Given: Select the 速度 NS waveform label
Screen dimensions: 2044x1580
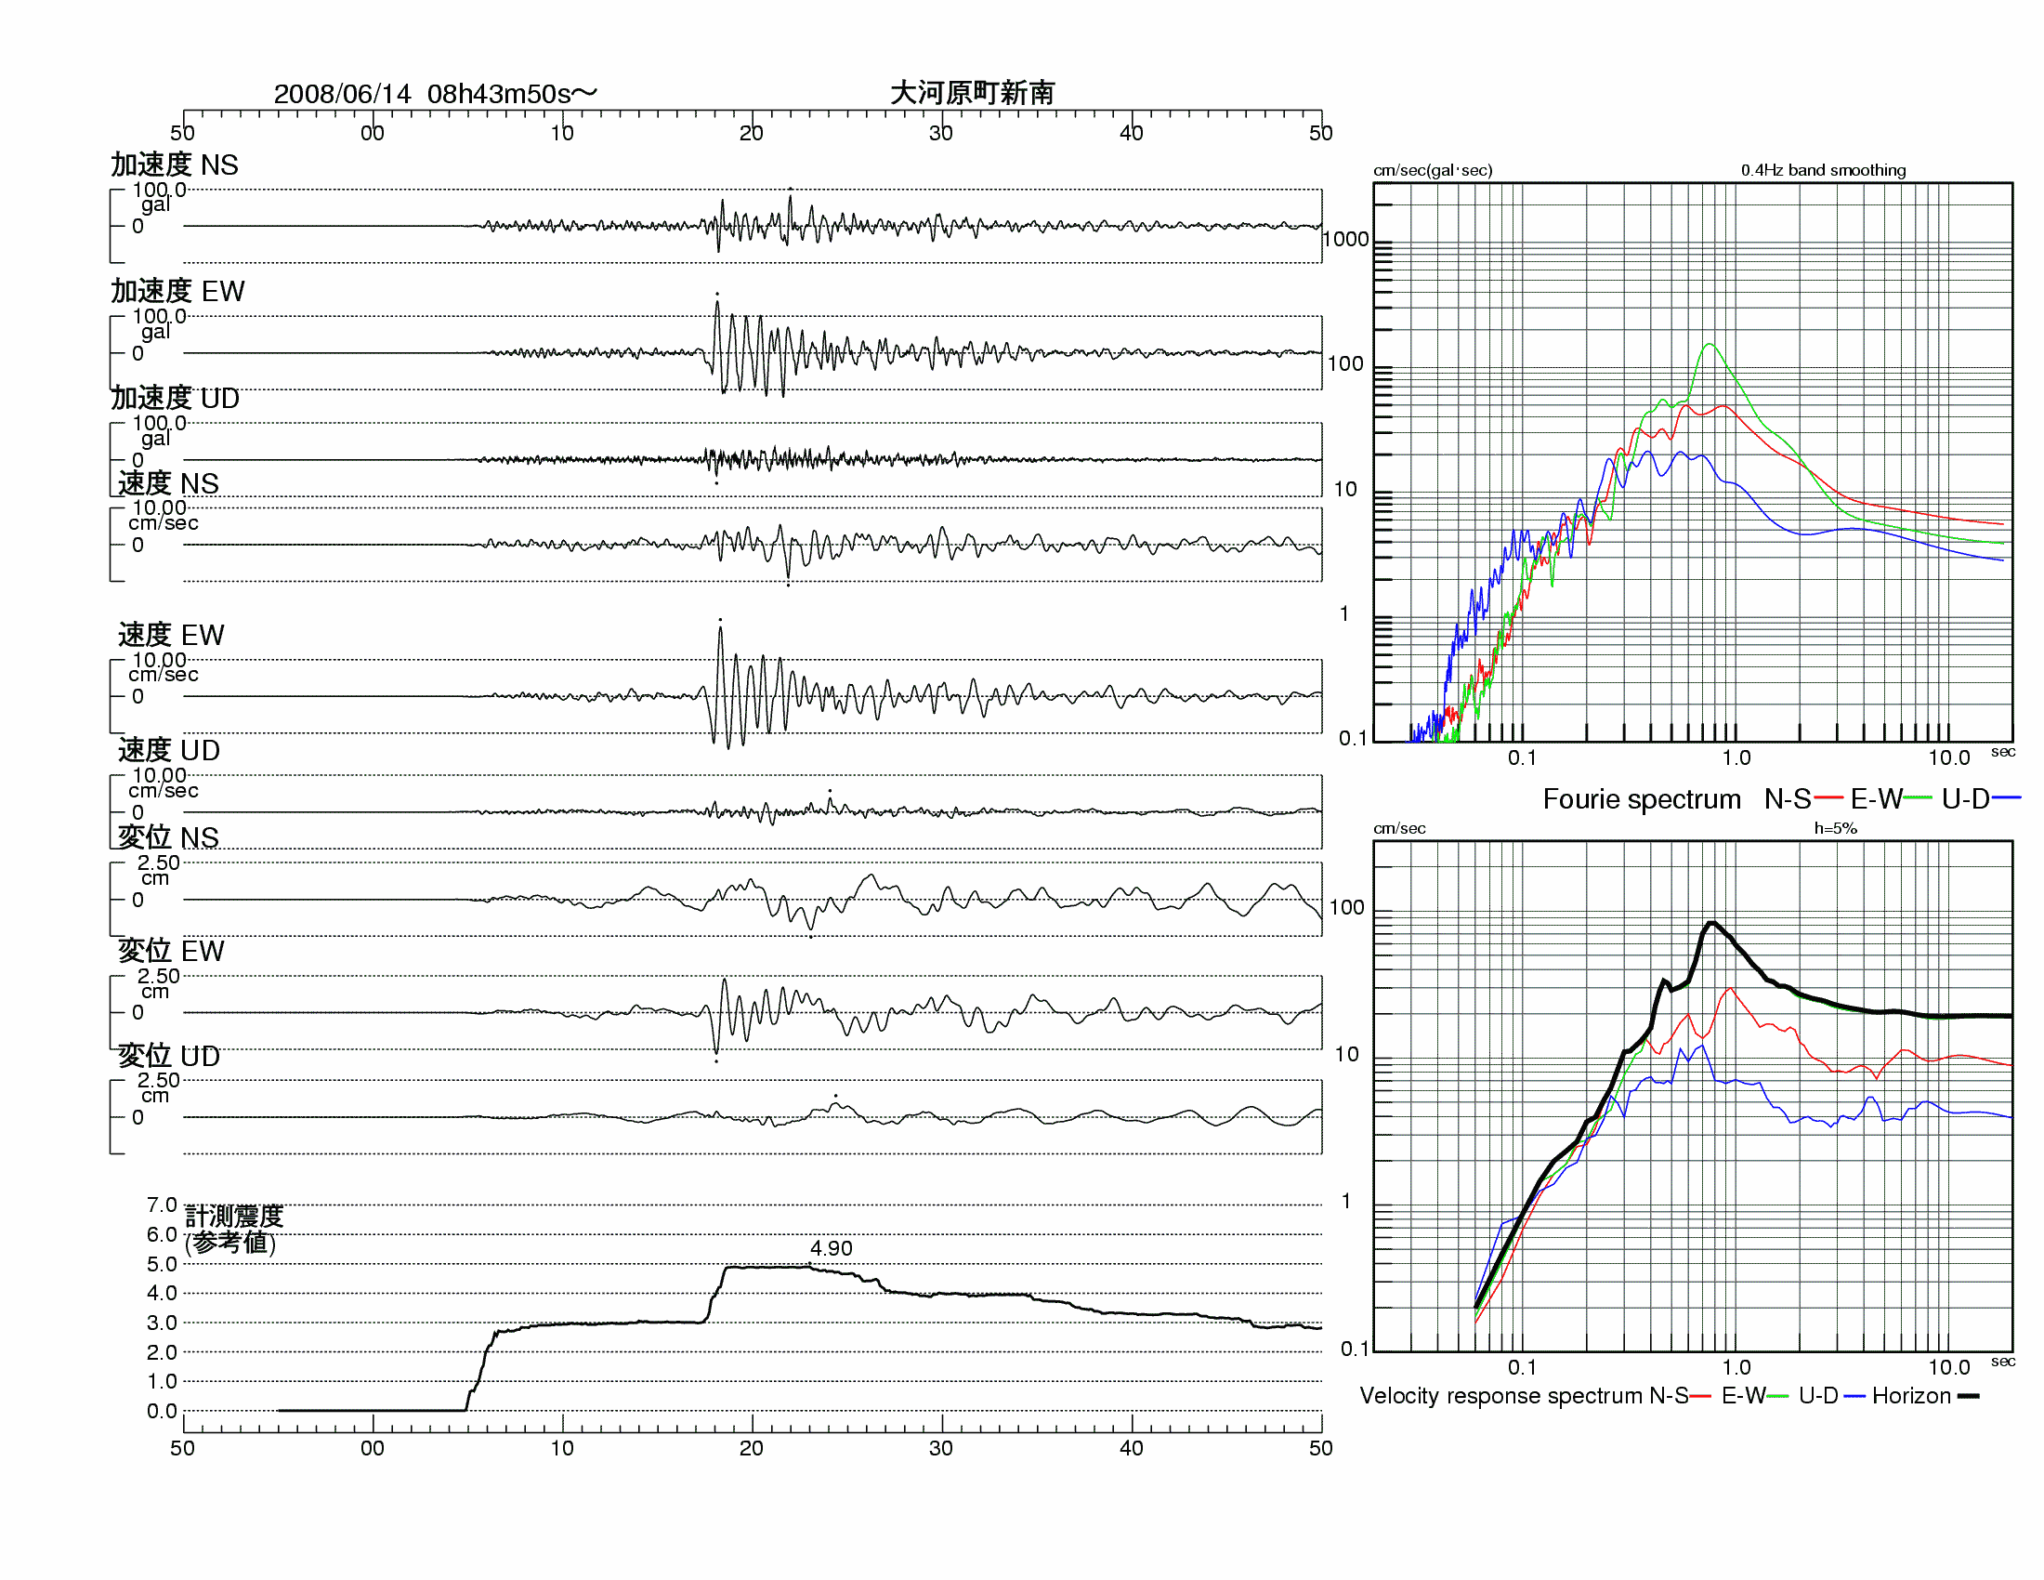Looking at the screenshot, I should (x=168, y=483).
